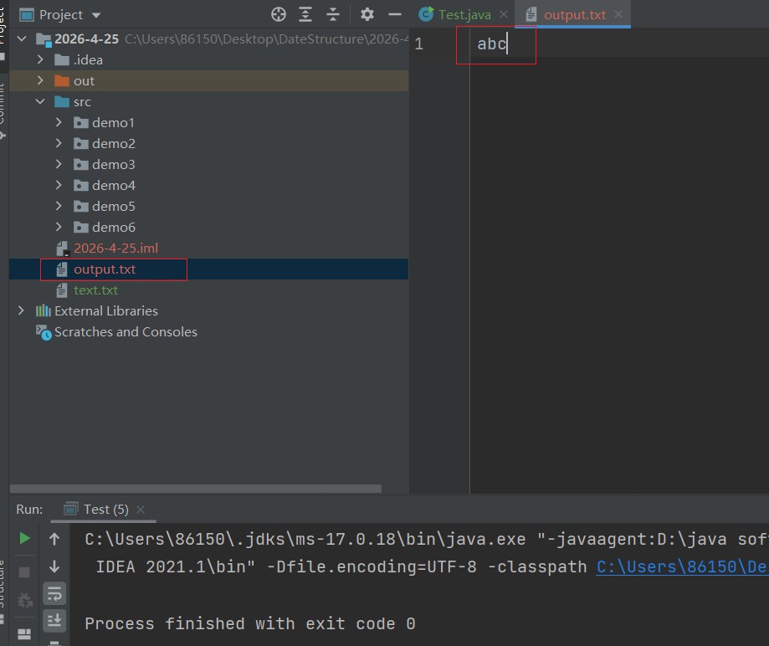Viewport: 769px width, 646px height.
Task: Click Expand All in the Project toolbar
Action: point(305,14)
